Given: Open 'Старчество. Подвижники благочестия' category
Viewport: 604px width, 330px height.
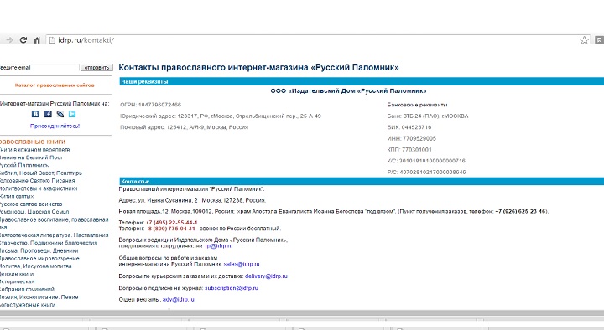Looking at the screenshot, I should click(49, 243).
